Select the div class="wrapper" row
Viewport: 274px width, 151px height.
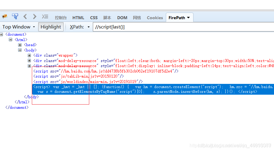pyautogui.click(x=55, y=55)
